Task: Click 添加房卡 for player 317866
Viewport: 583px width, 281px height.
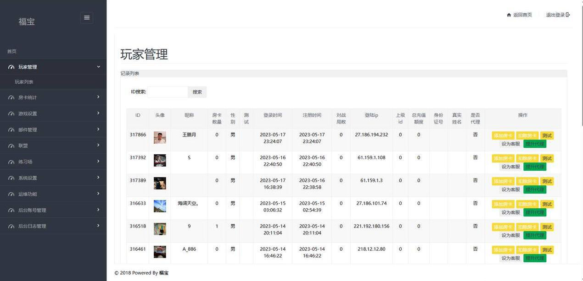Action: point(503,135)
